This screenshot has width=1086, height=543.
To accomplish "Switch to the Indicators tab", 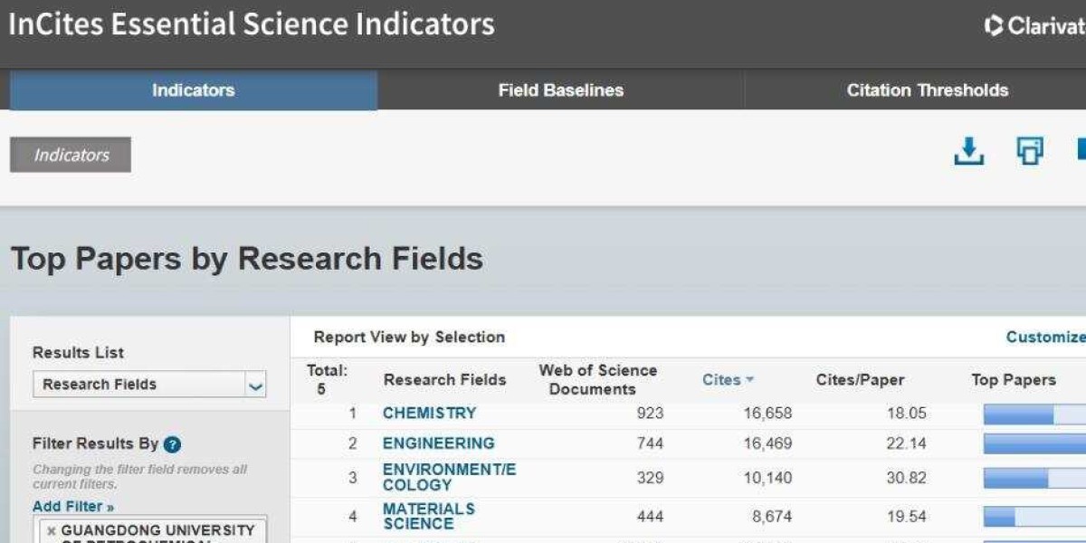I will pos(193,90).
